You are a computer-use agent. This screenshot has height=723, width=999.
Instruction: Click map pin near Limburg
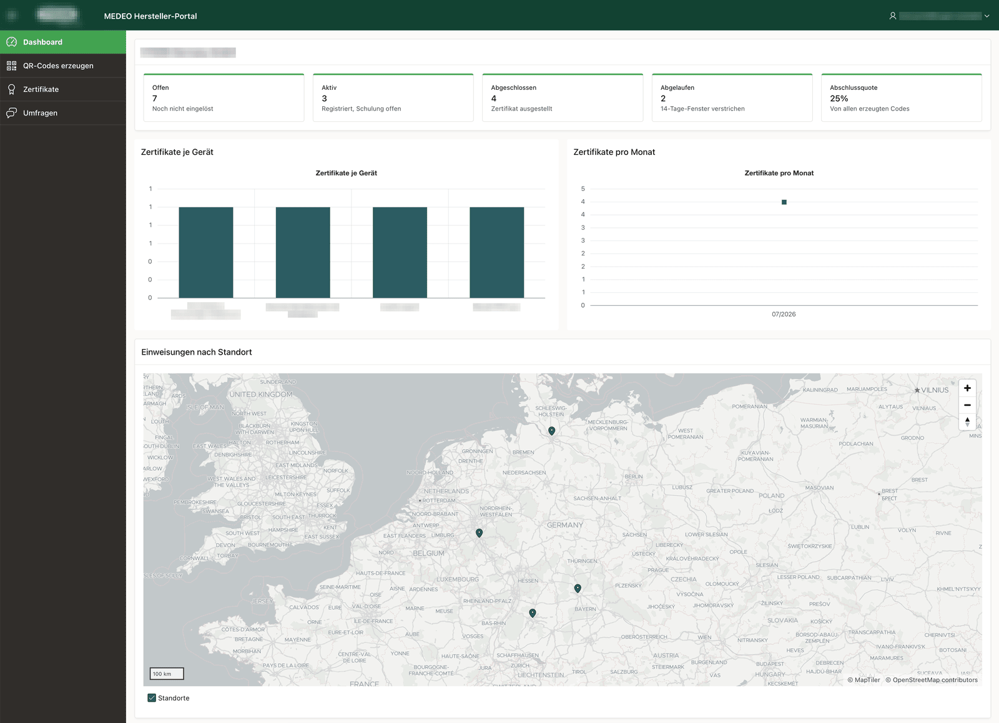479,533
